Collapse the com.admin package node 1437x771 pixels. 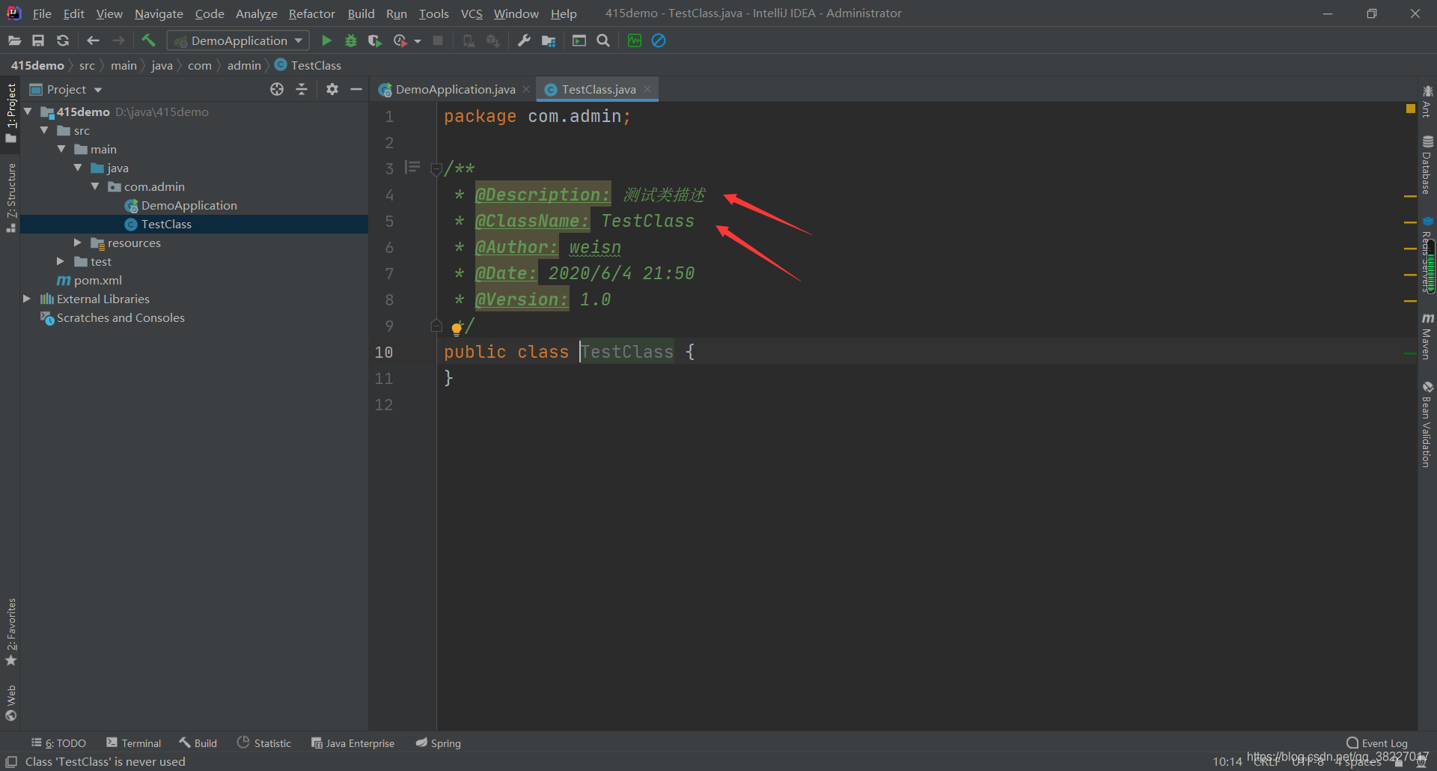[95, 186]
